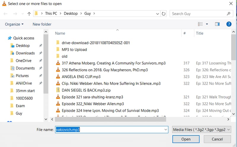
Task: Click Guy in the breadcrumb path
Action: pos(87,14)
